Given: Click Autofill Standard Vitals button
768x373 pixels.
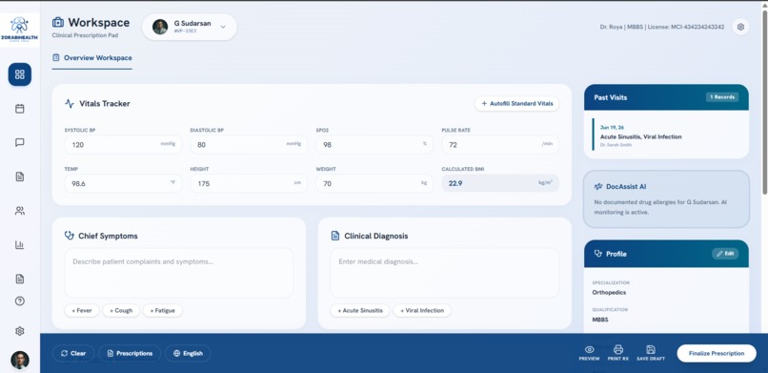Looking at the screenshot, I should (x=516, y=104).
